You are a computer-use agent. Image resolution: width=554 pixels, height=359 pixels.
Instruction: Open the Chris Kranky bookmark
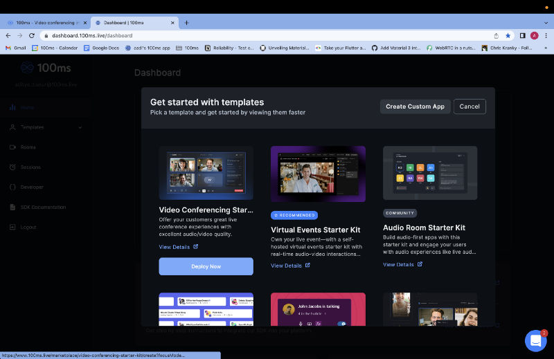[x=507, y=48]
